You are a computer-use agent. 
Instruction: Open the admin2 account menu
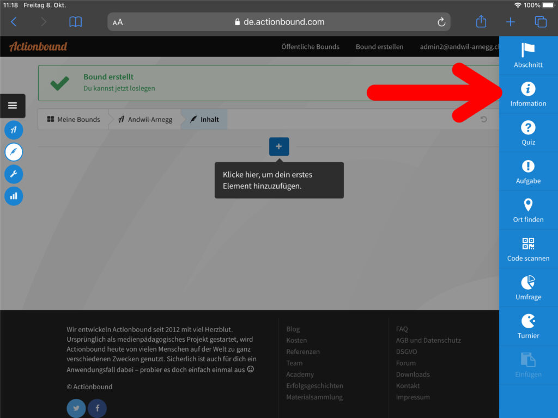pyautogui.click(x=459, y=47)
